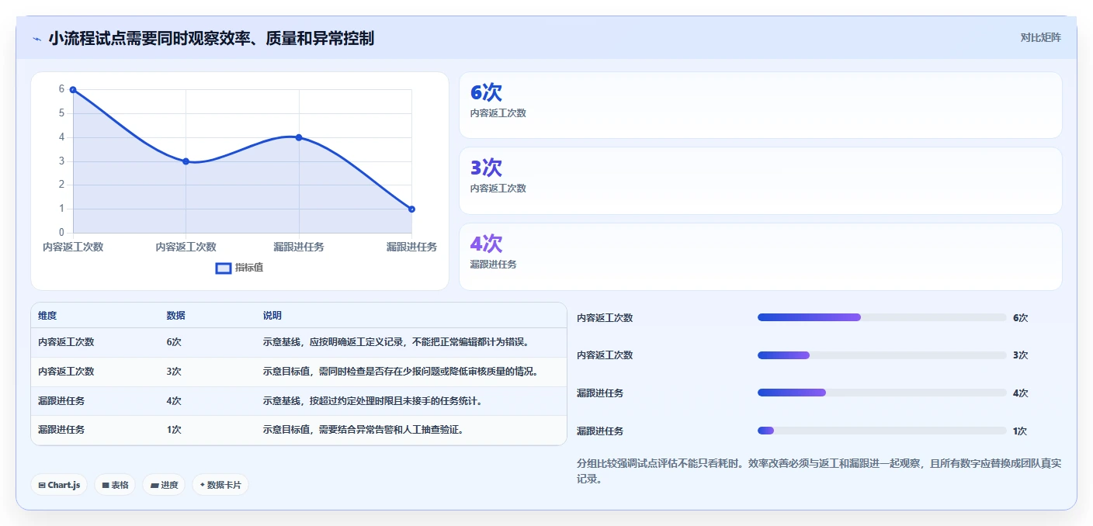Viewport: 1093px width, 526px height.
Task: Click the blue legend box next to 指标值
Action: pos(224,268)
